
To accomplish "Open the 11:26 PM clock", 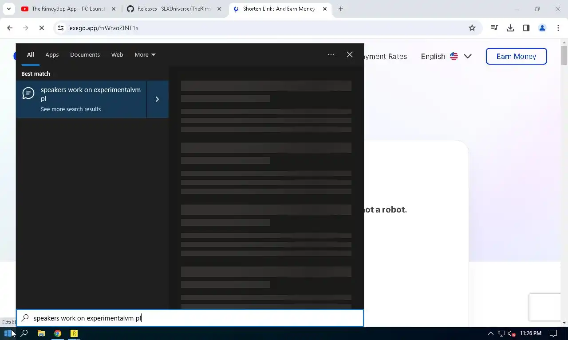I will coord(531,333).
